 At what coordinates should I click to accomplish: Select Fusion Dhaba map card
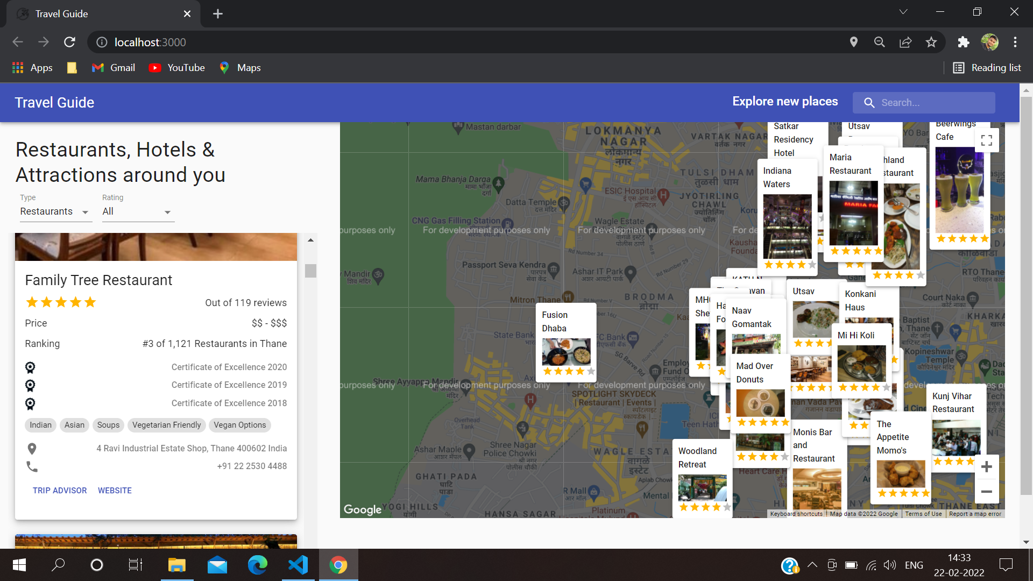point(566,342)
